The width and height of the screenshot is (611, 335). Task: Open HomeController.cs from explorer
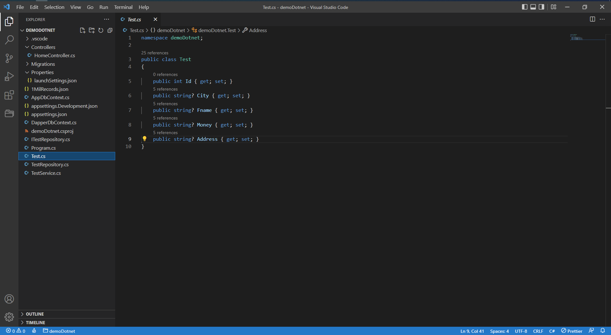click(x=67, y=56)
